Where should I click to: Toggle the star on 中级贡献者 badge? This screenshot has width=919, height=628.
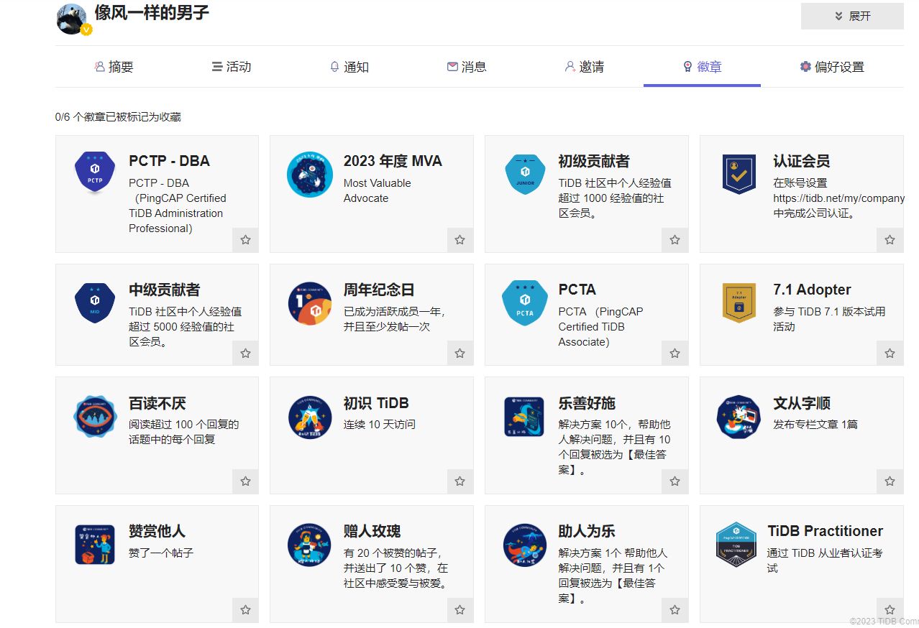point(245,354)
